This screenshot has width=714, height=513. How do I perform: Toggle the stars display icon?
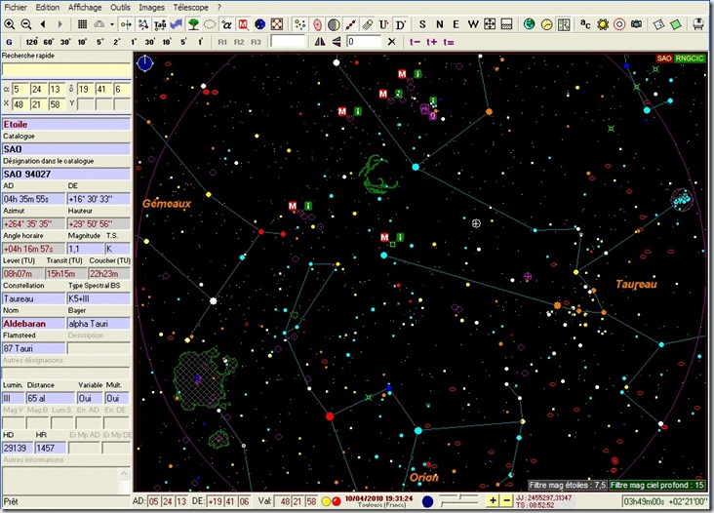[x=299, y=24]
